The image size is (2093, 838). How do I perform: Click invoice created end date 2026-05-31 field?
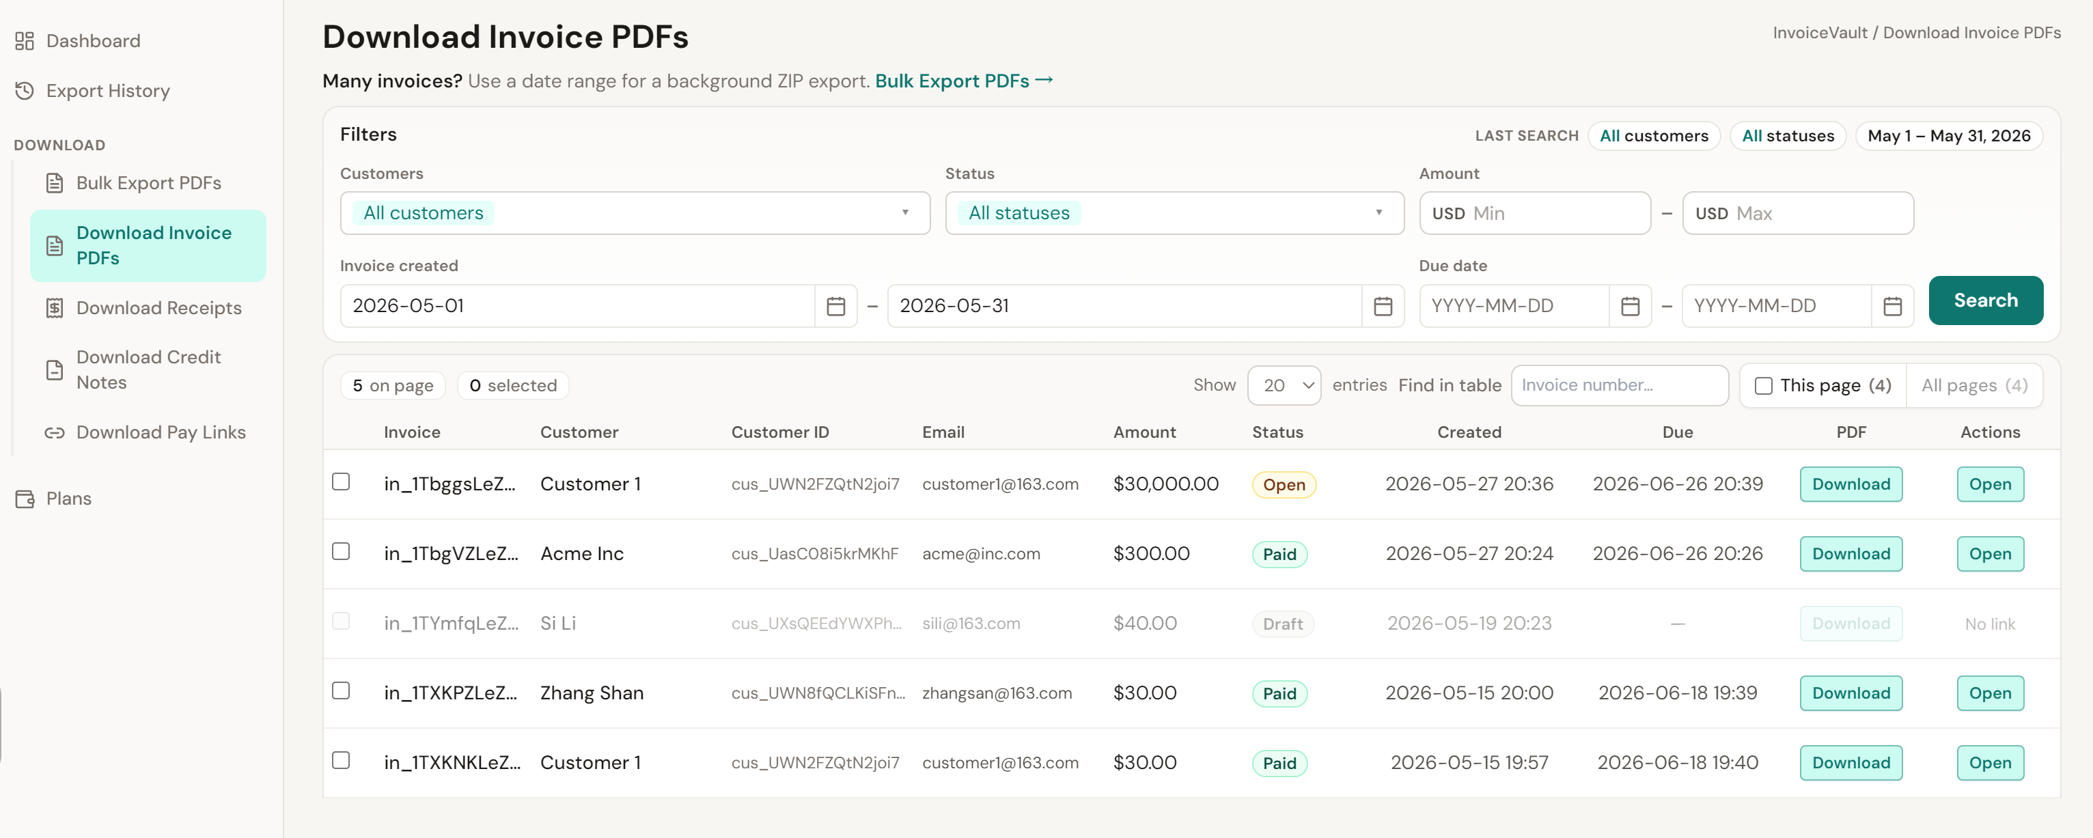coord(1124,305)
